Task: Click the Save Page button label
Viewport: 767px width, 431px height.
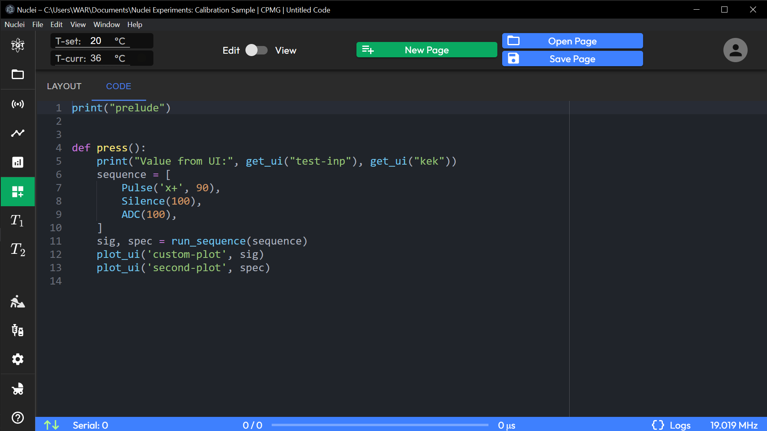Action: 572,59
